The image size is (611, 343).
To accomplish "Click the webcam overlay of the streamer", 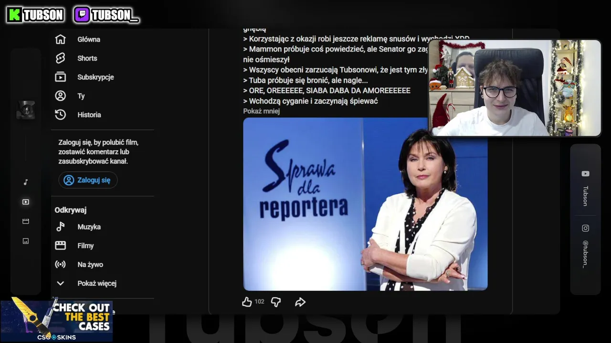I will tap(515, 88).
